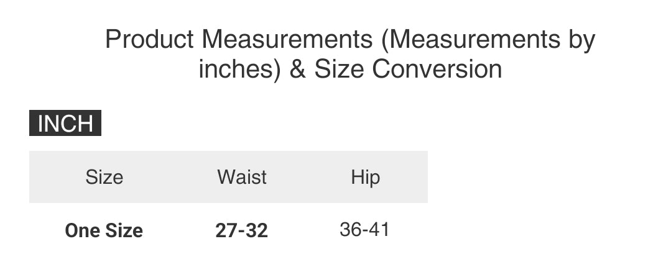671x267 pixels.
Task: Click the second word Size in the heading
Action: click(340, 69)
